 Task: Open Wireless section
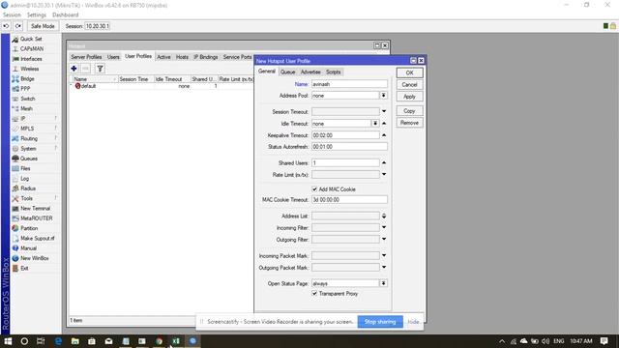tap(30, 69)
